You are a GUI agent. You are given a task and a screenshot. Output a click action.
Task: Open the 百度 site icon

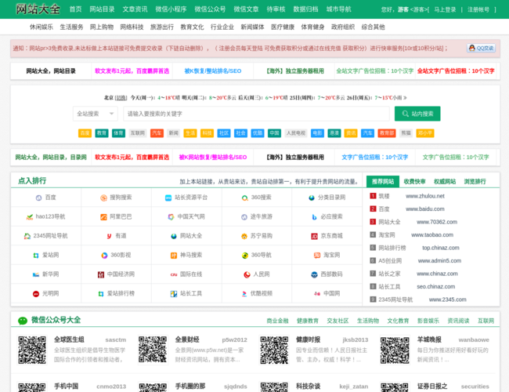[38, 198]
